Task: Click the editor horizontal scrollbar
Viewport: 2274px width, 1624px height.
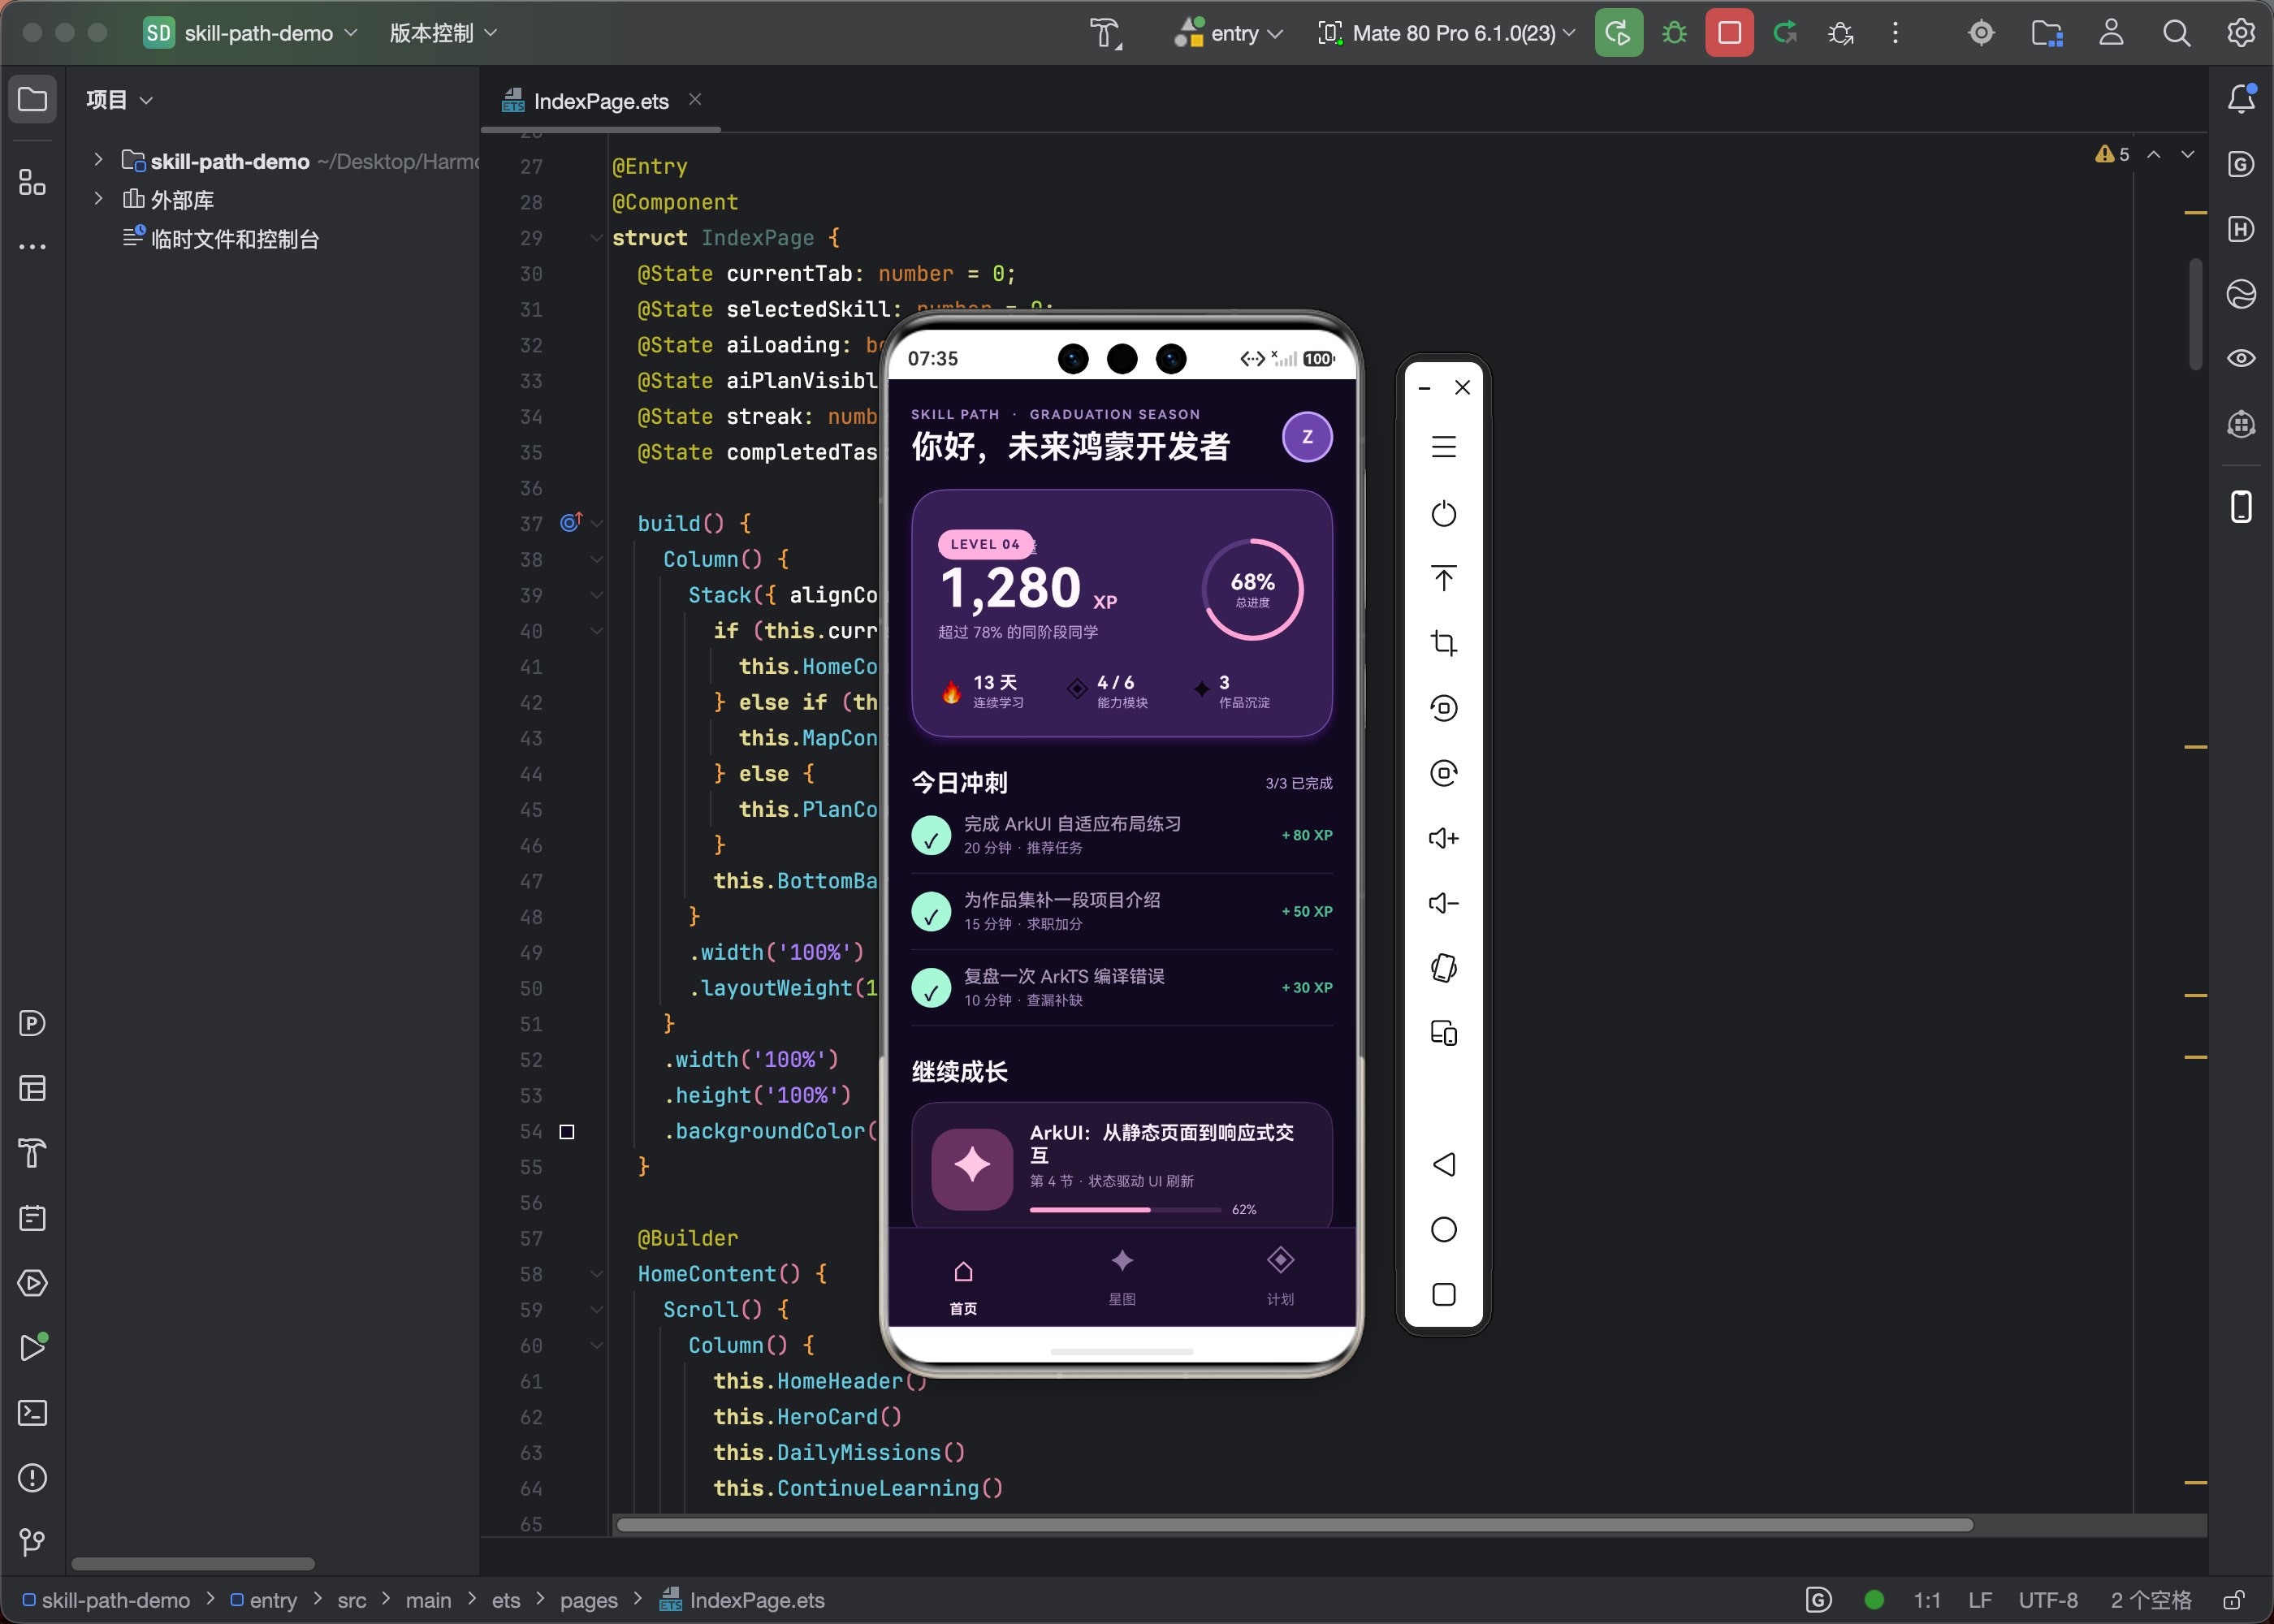Action: [1294, 1525]
